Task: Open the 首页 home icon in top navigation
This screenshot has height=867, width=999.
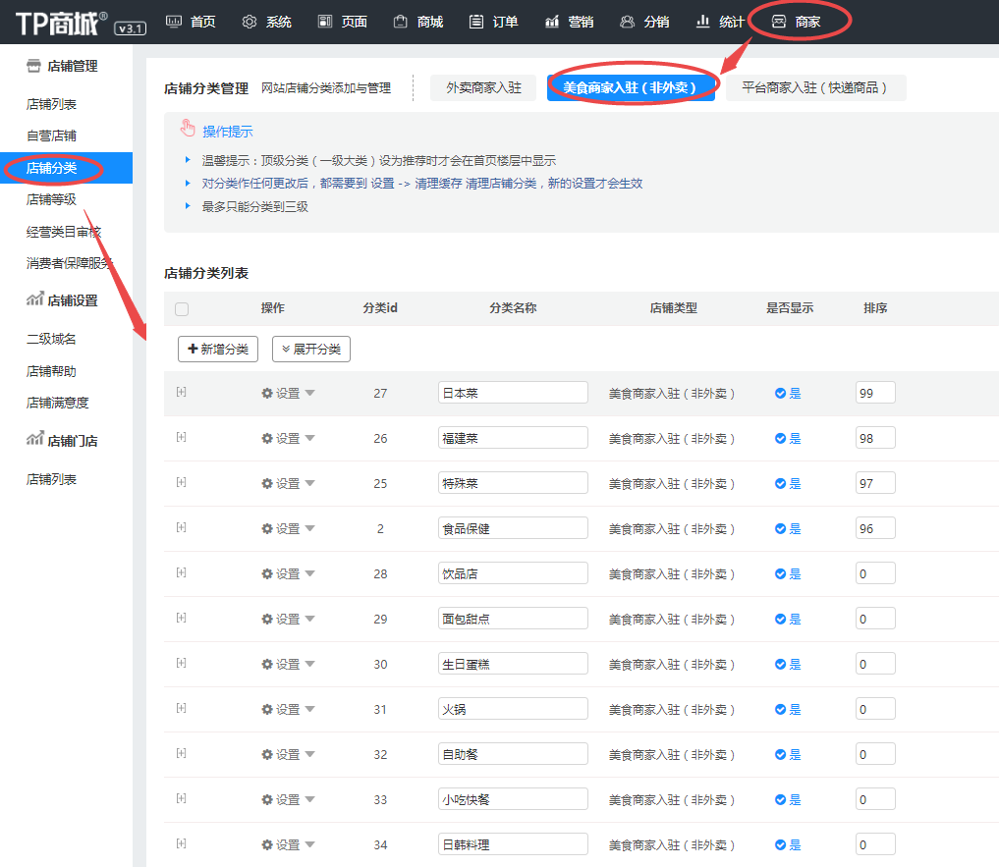Action: [175, 21]
